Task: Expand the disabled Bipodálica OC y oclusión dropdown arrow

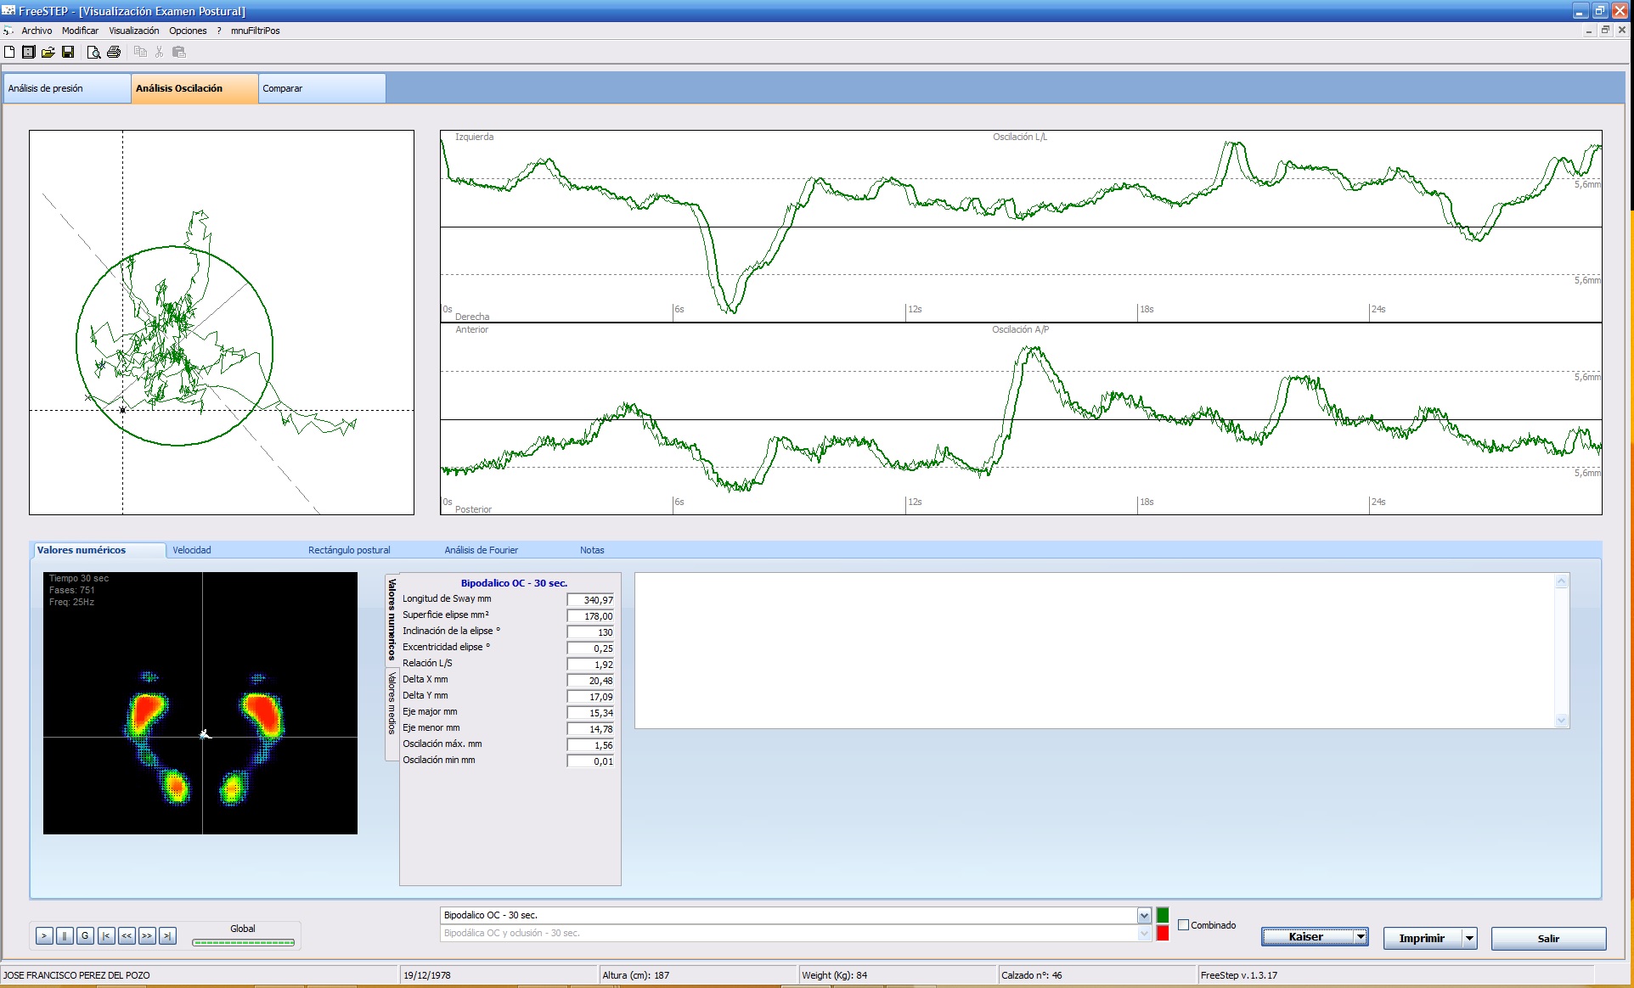Action: coord(1144,934)
